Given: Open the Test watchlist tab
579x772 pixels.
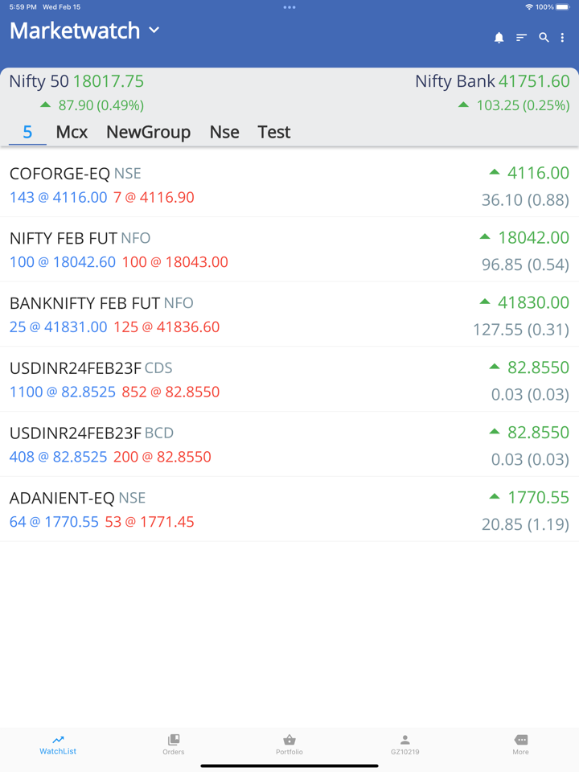Looking at the screenshot, I should pos(273,132).
